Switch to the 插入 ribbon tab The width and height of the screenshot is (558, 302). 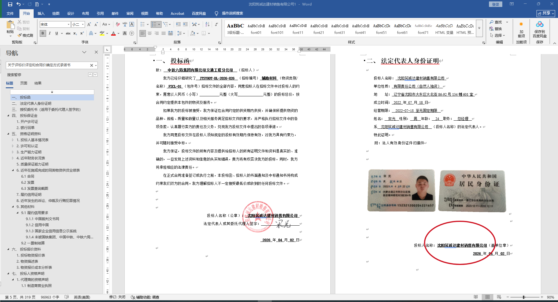pyautogui.click(x=41, y=13)
